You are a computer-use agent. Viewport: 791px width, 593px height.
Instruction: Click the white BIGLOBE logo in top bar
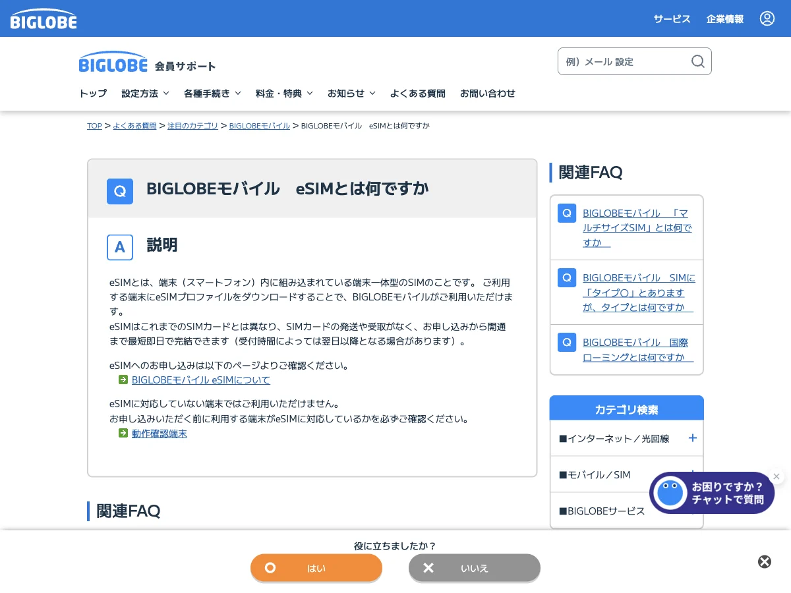point(44,18)
